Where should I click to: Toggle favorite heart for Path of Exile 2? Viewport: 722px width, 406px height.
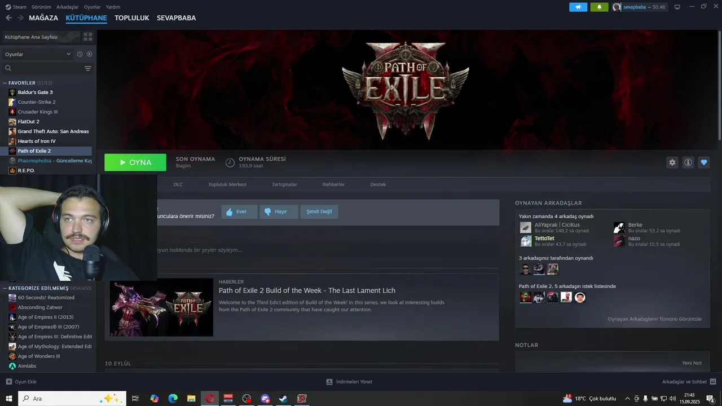pyautogui.click(x=704, y=162)
